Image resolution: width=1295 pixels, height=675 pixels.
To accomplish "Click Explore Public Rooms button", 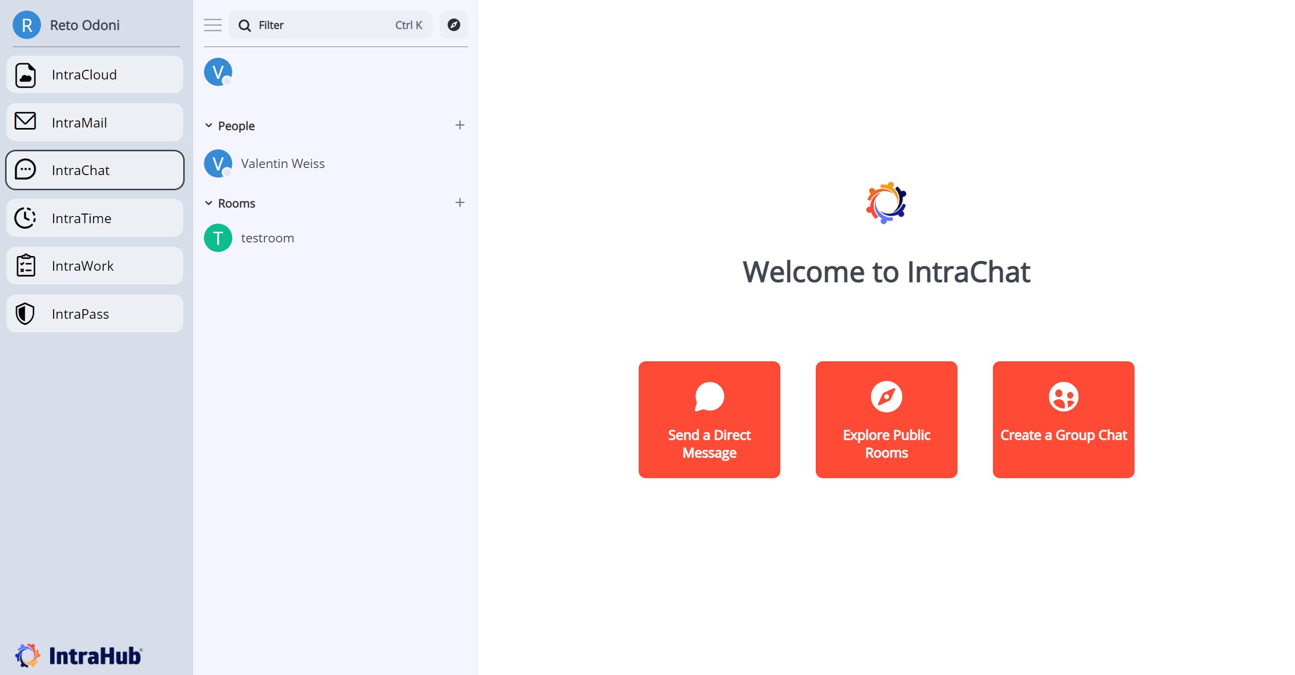I will pos(886,419).
